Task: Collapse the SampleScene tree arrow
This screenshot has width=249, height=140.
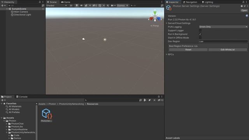Action: coord(7,9)
